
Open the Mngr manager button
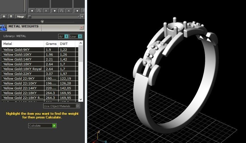pyautogui.click(x=20, y=16)
